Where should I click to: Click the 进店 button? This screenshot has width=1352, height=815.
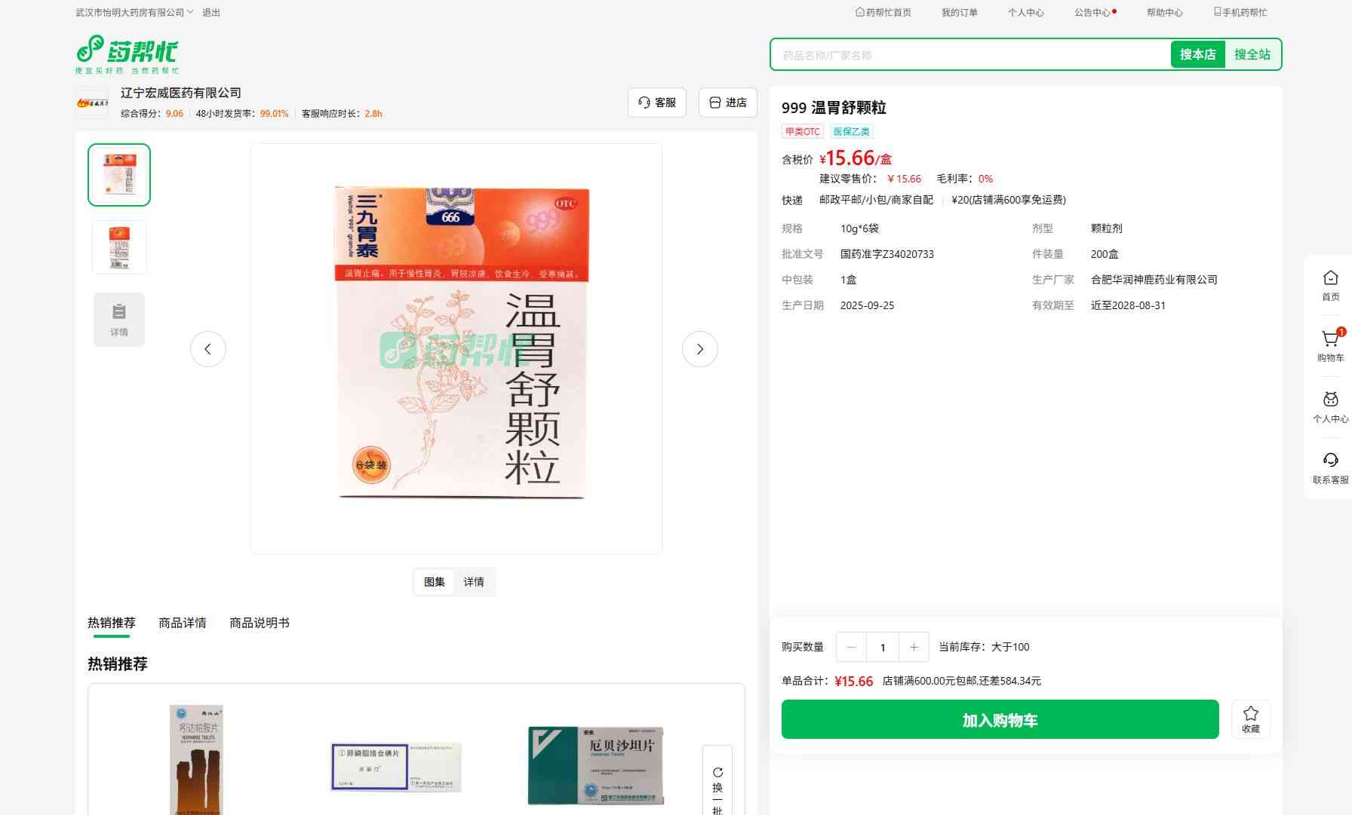pos(728,103)
